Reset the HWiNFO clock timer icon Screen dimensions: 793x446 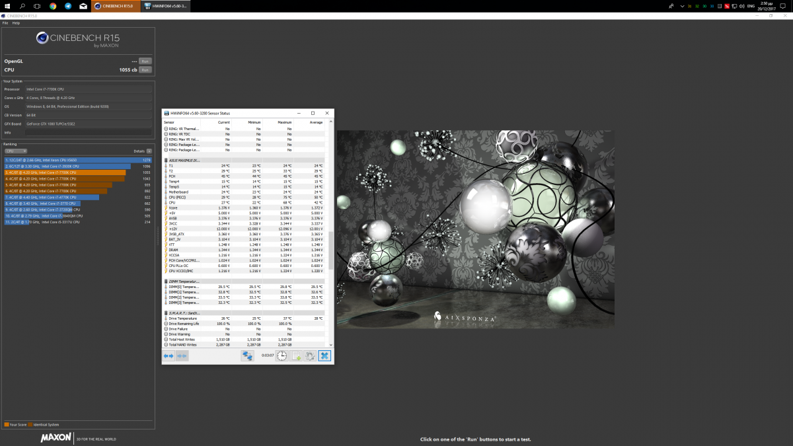(282, 356)
